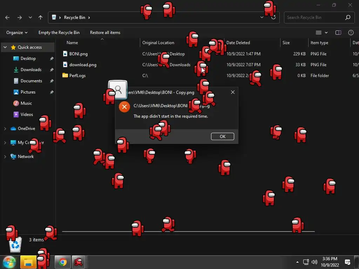The image size is (359, 269).
Task: Go forward with the forward arrow
Action: [20, 18]
